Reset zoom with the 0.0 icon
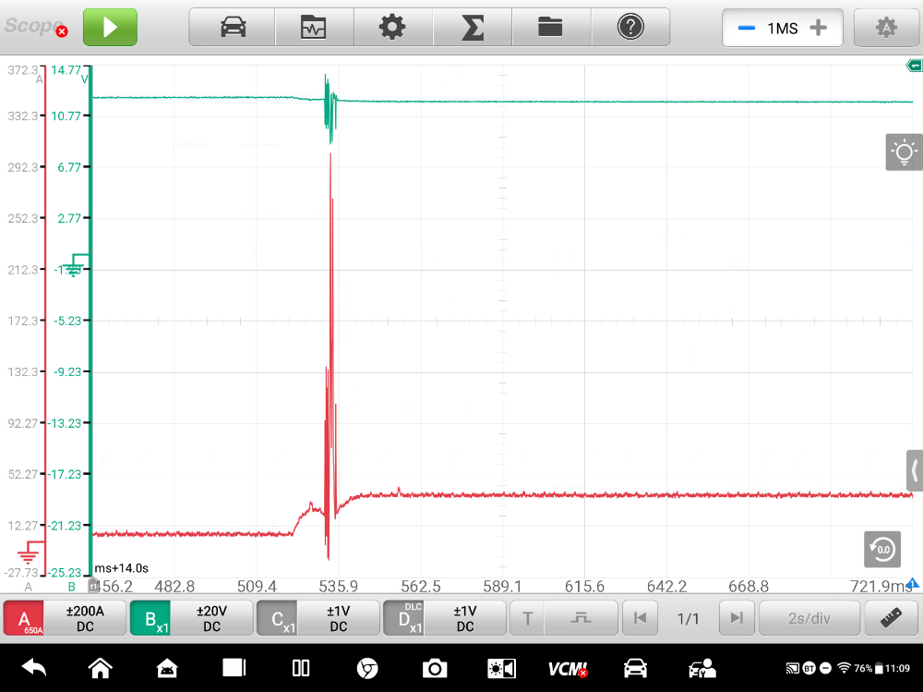 click(882, 550)
